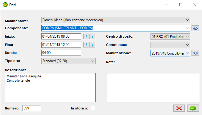The image size is (202, 115).
Task: Click the blue refresh arrow beside Componente
Action: (x=195, y=28)
